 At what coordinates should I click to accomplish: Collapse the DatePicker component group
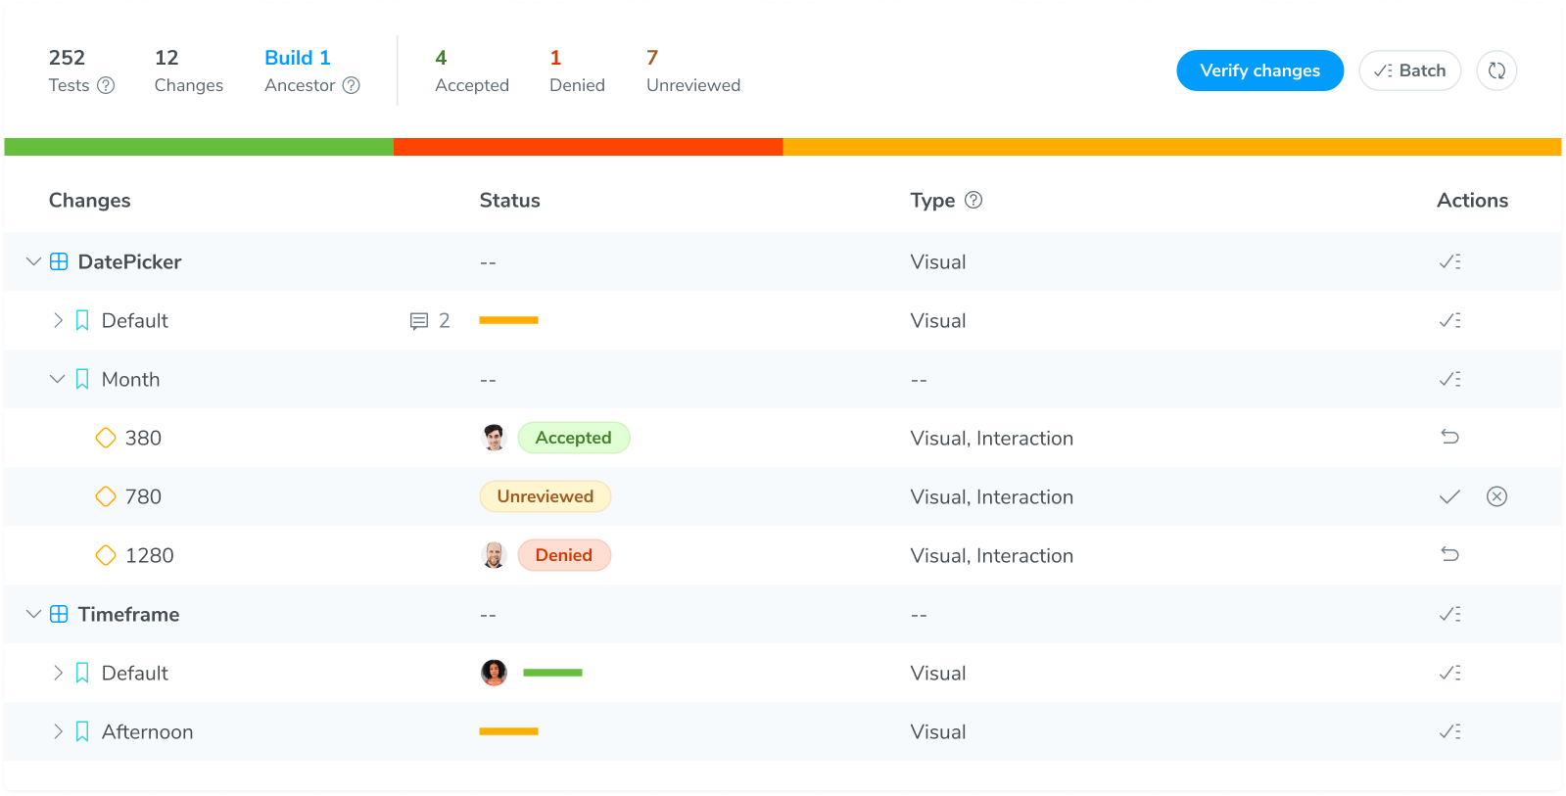(x=33, y=261)
